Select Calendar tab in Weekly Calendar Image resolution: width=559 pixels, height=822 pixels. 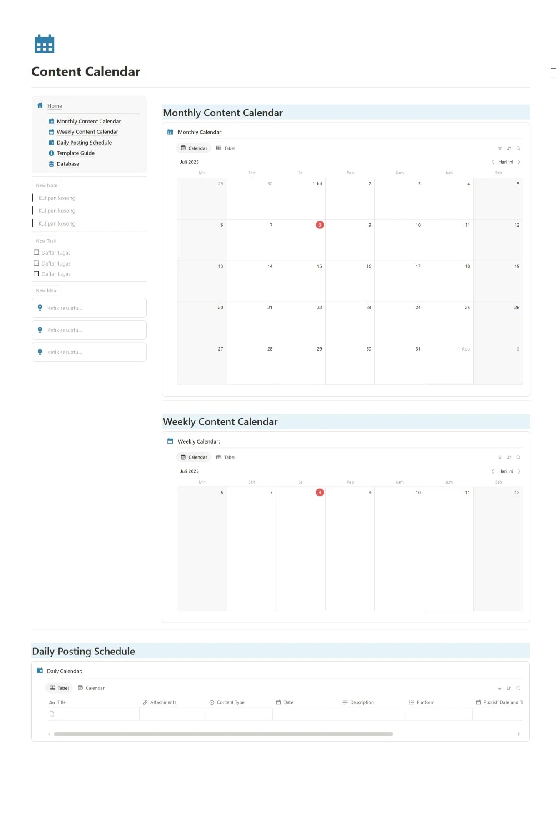tap(194, 457)
